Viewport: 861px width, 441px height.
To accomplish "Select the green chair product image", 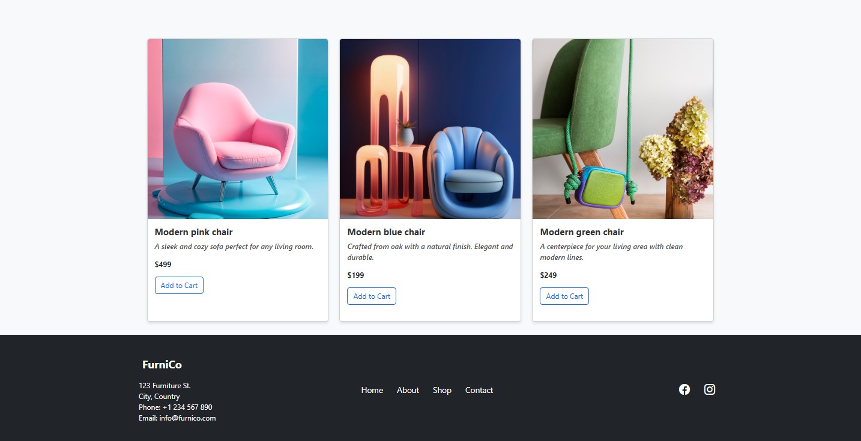I will [623, 129].
